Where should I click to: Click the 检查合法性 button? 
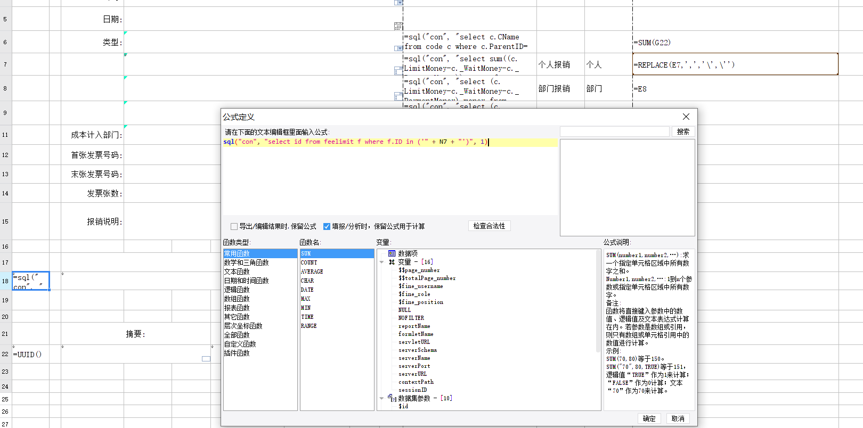click(x=490, y=226)
